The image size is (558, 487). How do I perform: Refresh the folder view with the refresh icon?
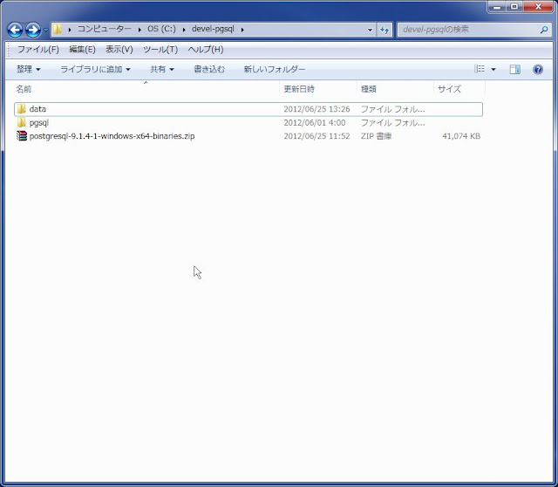(384, 30)
